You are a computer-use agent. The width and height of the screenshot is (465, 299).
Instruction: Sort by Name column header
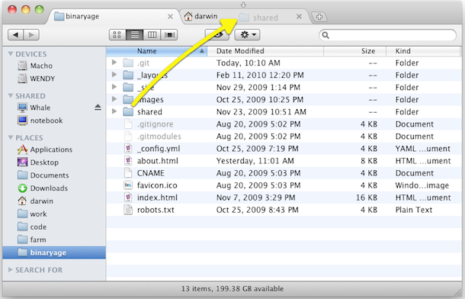tap(156, 51)
